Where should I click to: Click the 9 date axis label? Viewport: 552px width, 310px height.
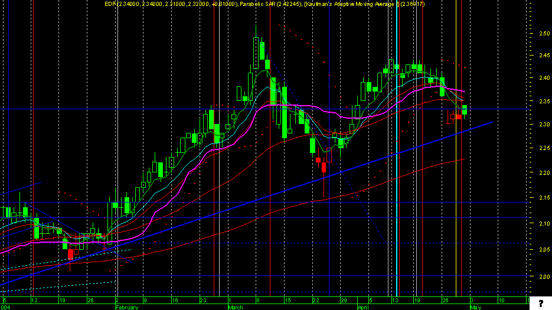pos(145,301)
